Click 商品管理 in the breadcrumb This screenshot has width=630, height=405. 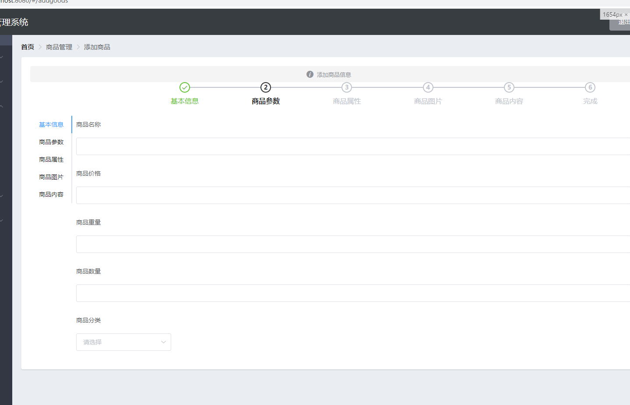(59, 47)
